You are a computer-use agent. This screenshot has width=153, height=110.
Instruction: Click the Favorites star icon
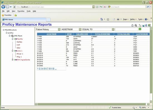(3, 15)
